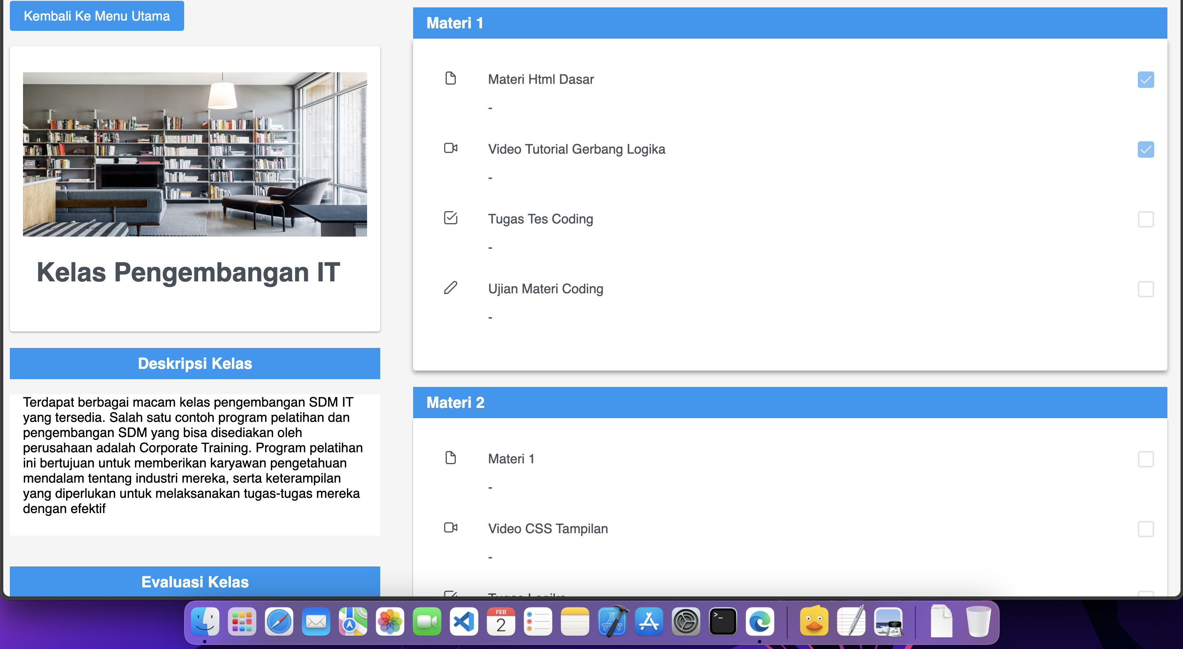Click the document icon beside Materi Html Dasar
The width and height of the screenshot is (1183, 649).
click(451, 78)
